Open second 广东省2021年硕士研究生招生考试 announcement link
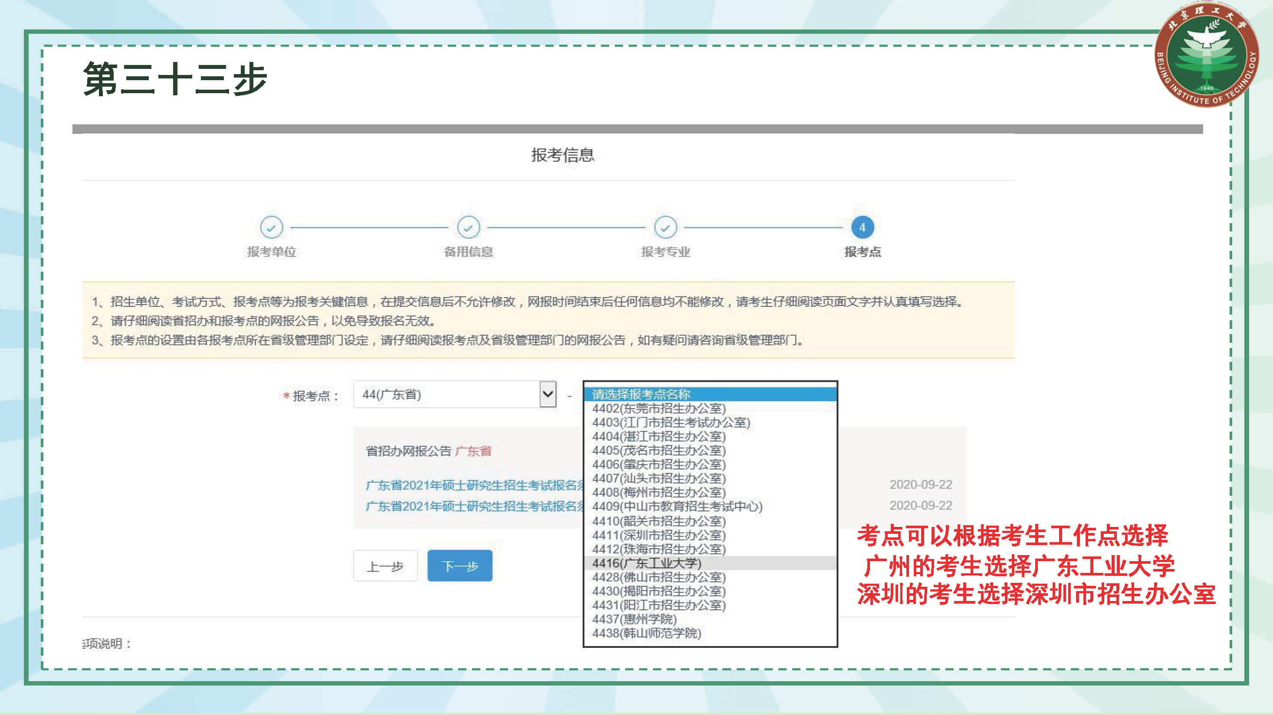Image resolution: width=1273 pixels, height=715 pixels. click(474, 506)
